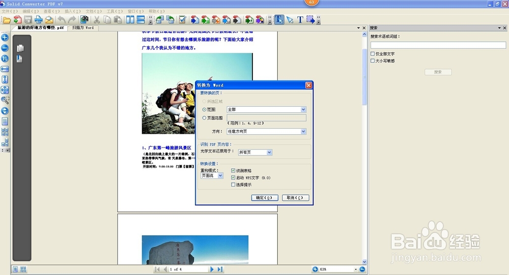The height and width of the screenshot is (275, 509).
Task: Open the 光学文本还原用于 '所有页' dropdown
Action: point(269,152)
